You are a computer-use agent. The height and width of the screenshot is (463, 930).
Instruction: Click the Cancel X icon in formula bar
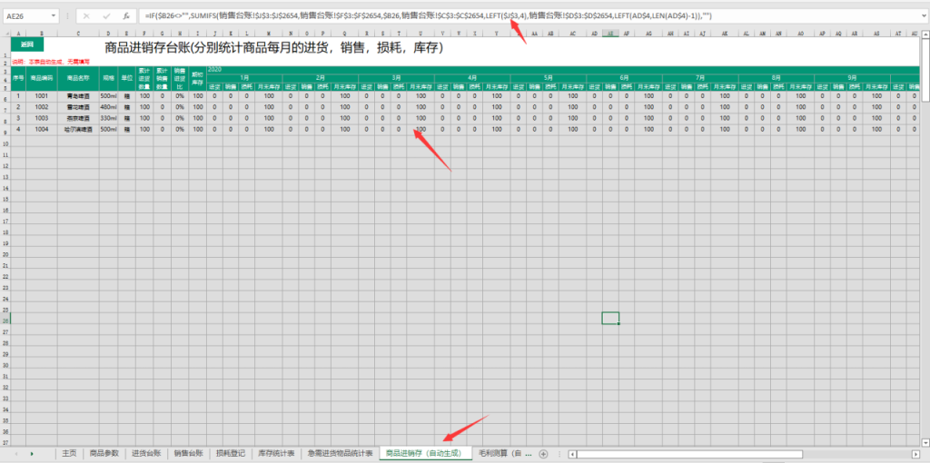(86, 16)
